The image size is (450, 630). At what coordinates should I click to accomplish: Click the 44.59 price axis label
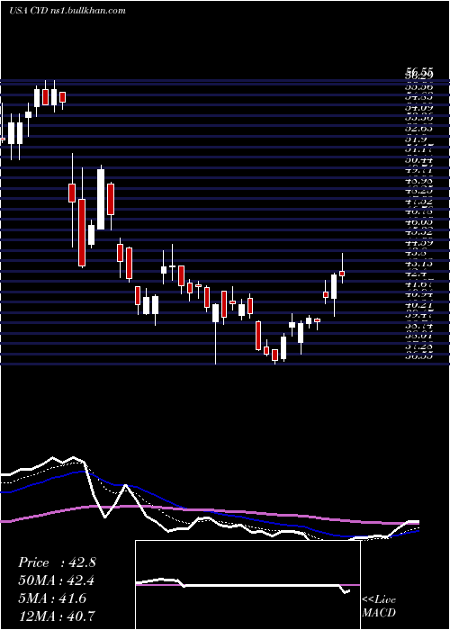(418, 243)
